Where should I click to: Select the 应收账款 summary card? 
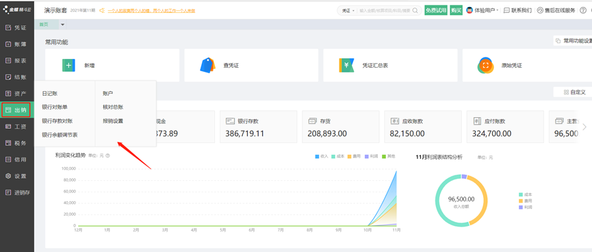423,127
